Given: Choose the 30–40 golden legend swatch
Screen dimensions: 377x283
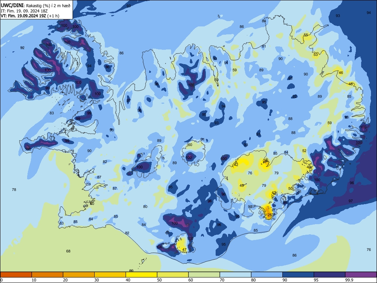Looking at the screenshot, I should pos(110,275).
